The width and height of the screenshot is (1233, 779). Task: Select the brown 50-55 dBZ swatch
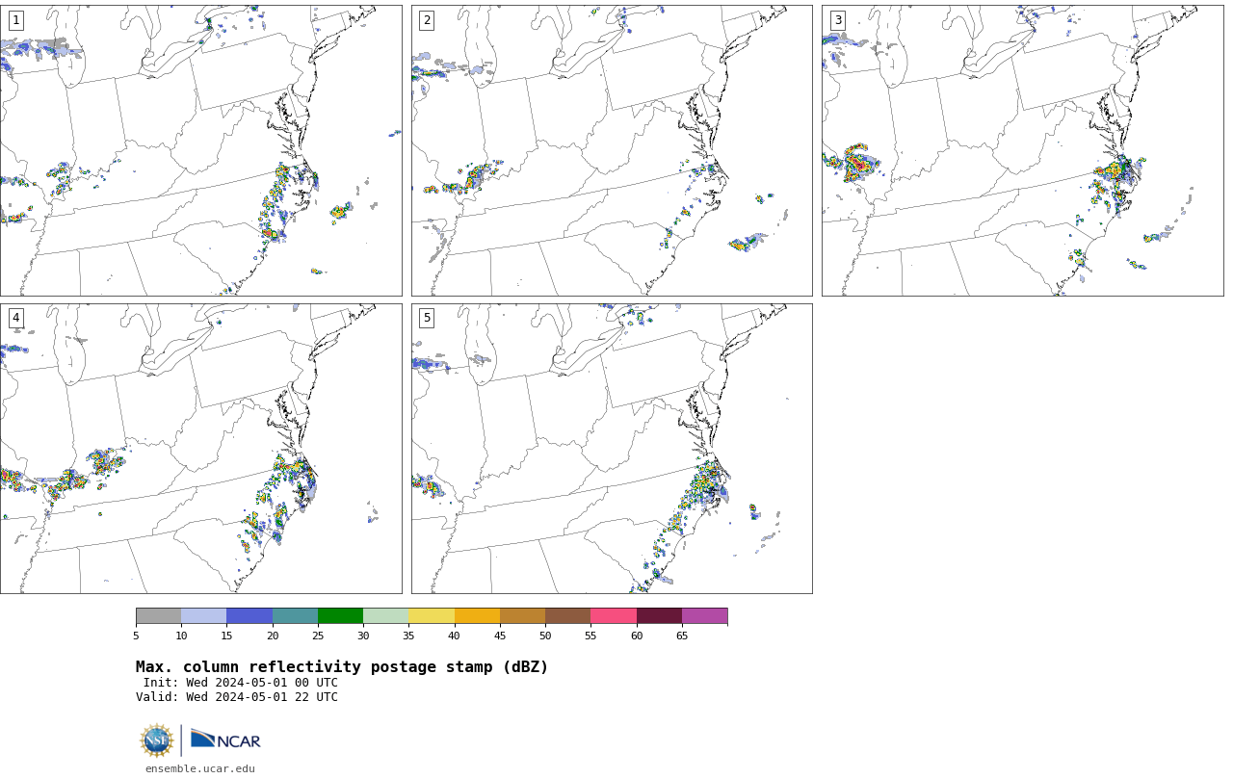click(567, 616)
